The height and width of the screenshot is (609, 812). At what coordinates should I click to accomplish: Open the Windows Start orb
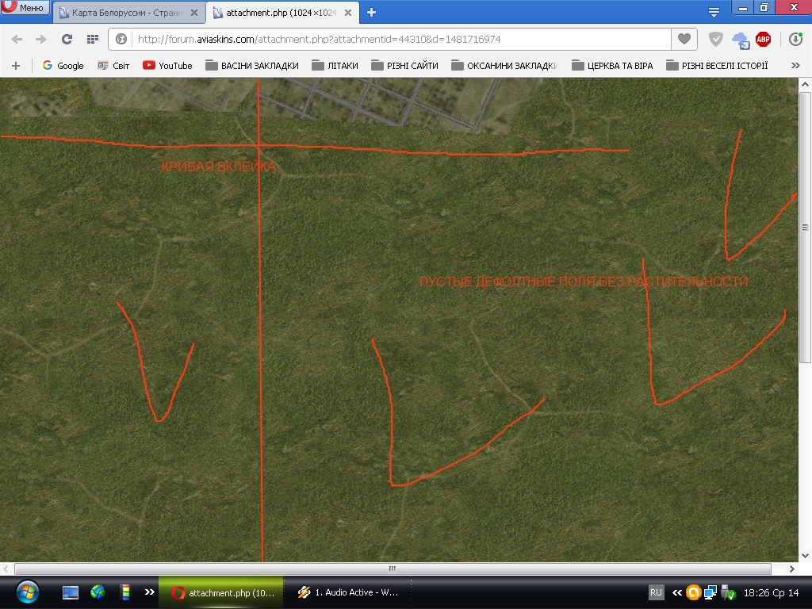click(28, 592)
